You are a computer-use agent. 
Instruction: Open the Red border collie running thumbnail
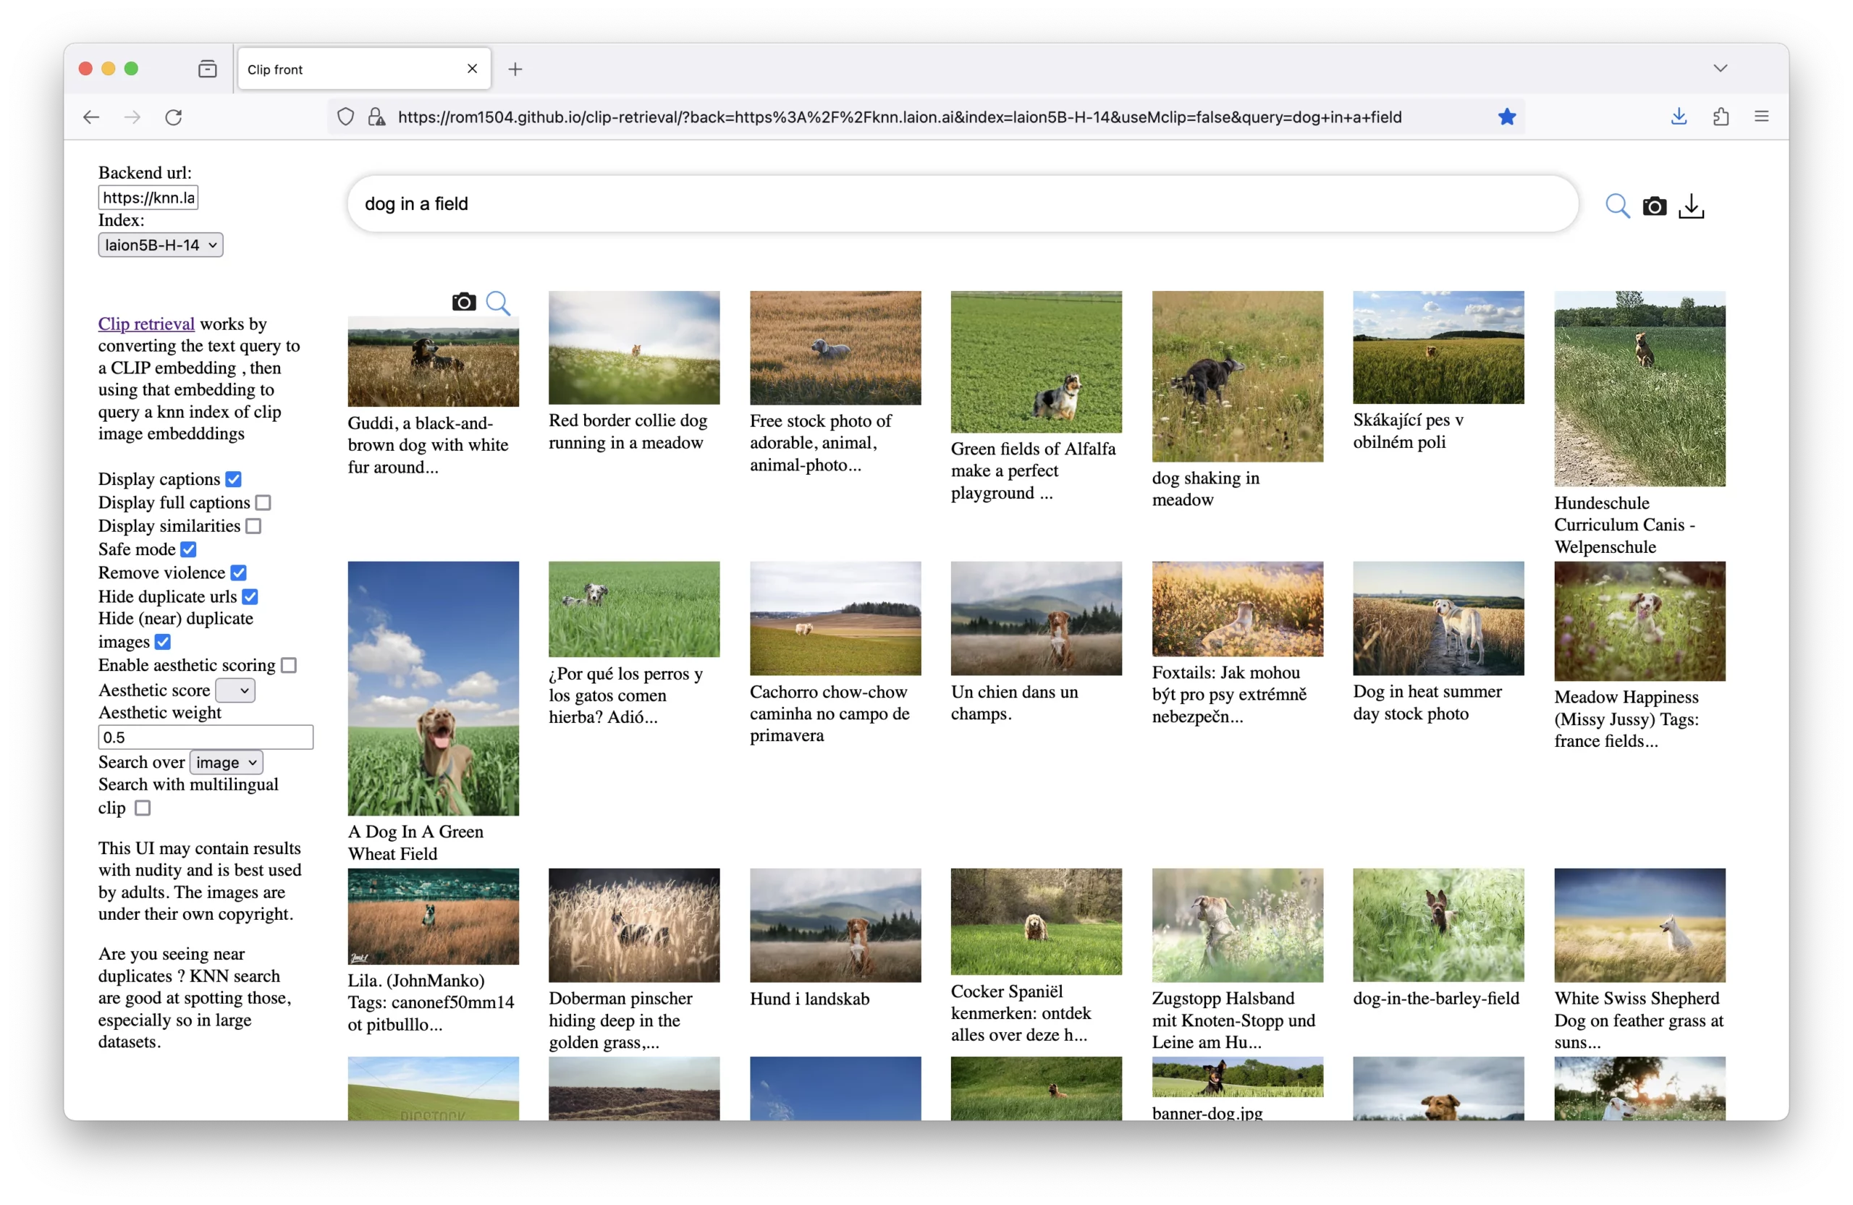[634, 348]
